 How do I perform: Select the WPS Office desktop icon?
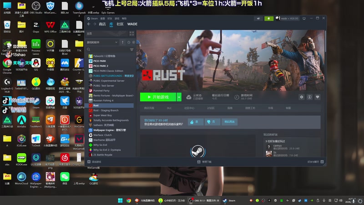(51, 27)
